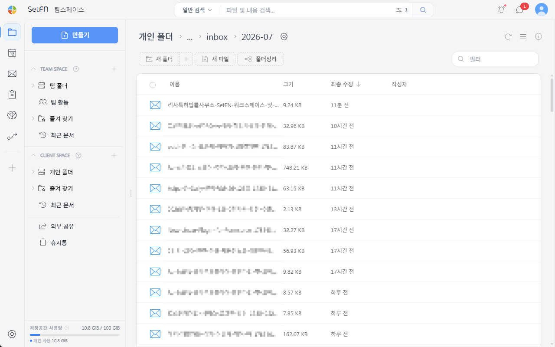Open extra options next to 새 폴더
555x347 pixels.
(x=186, y=59)
